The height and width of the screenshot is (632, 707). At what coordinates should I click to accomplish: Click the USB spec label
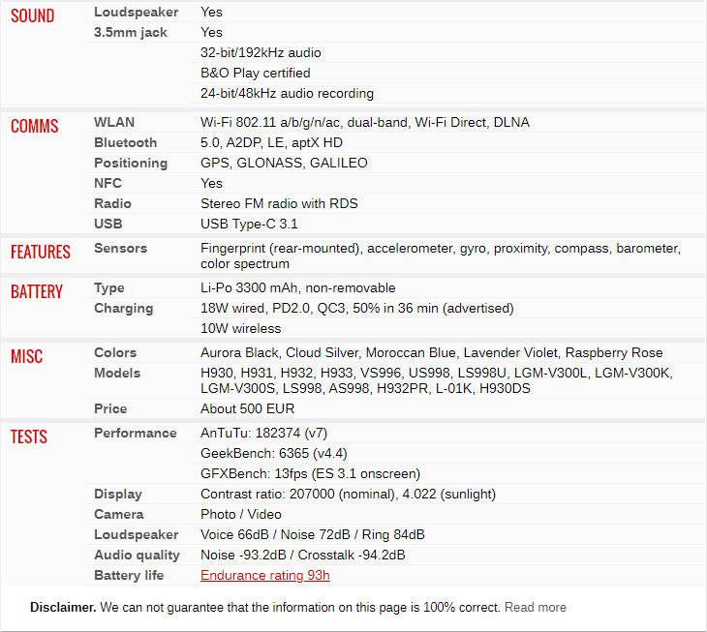pyautogui.click(x=108, y=225)
